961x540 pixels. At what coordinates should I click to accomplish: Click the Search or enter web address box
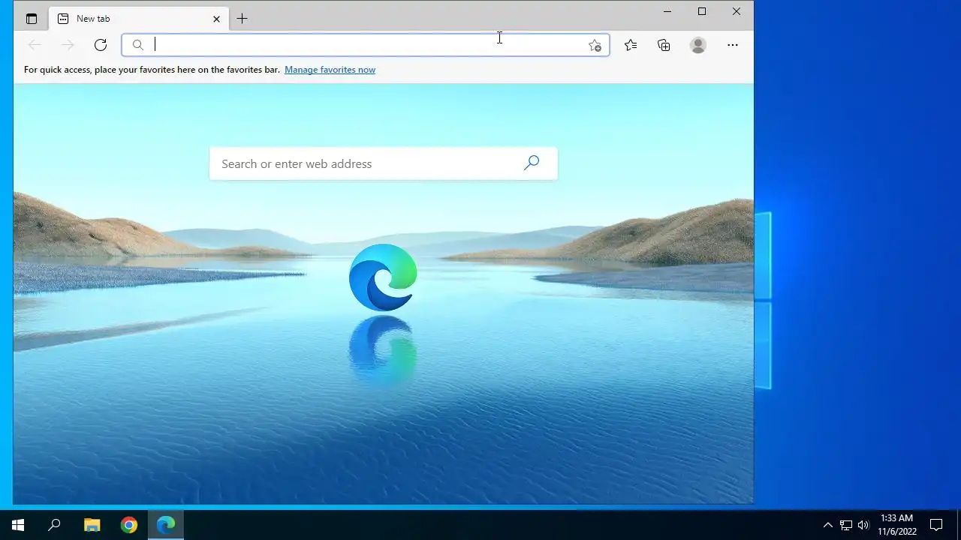tap(383, 163)
